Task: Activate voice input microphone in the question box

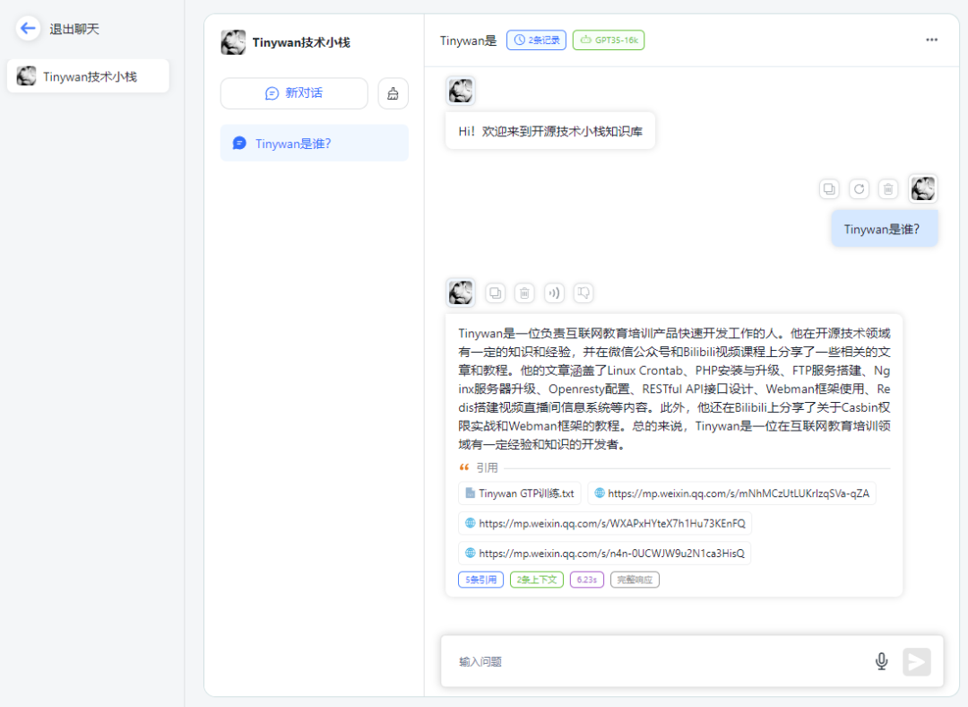Action: pyautogui.click(x=881, y=661)
